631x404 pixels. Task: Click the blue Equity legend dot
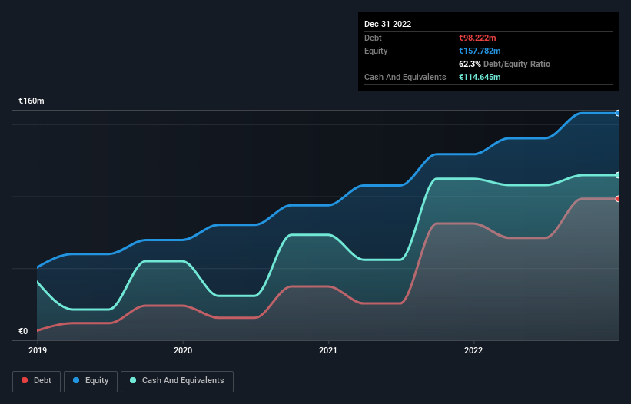coord(76,380)
